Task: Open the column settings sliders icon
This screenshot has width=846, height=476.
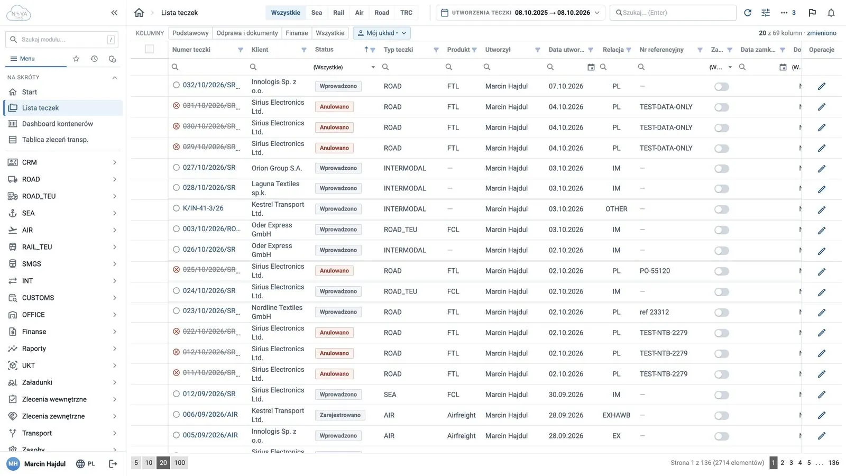Action: coord(766,13)
